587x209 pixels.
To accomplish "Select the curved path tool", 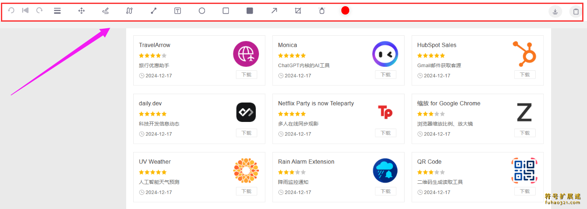I will [129, 11].
